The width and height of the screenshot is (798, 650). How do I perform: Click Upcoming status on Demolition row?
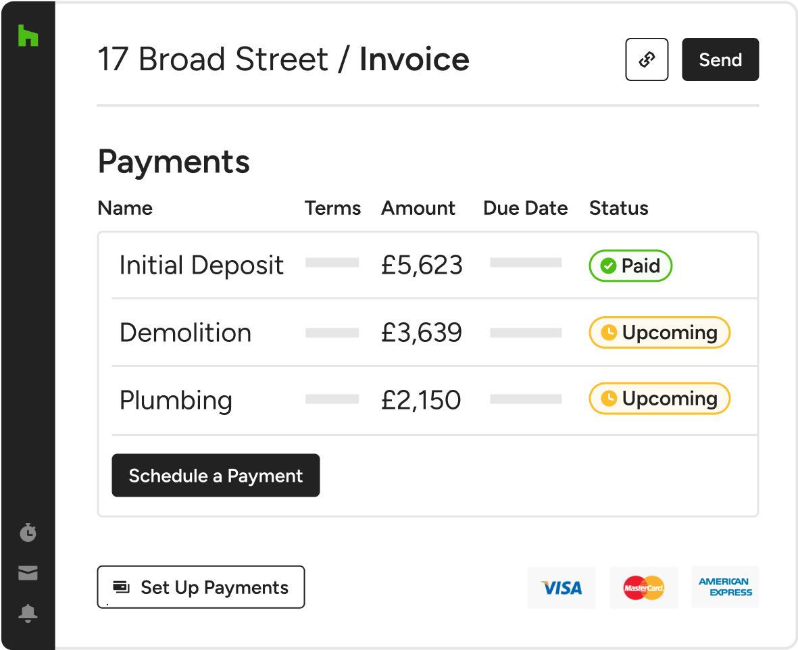659,332
